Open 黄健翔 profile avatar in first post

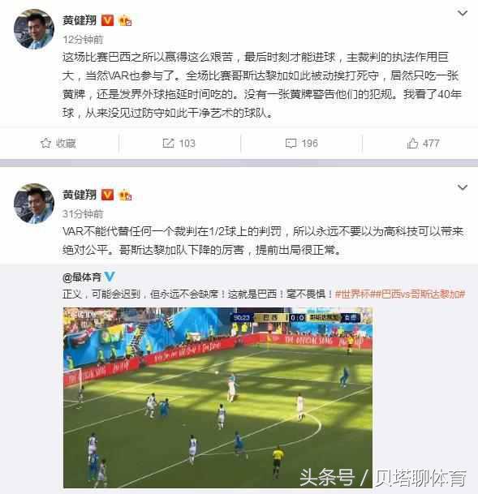34,29
